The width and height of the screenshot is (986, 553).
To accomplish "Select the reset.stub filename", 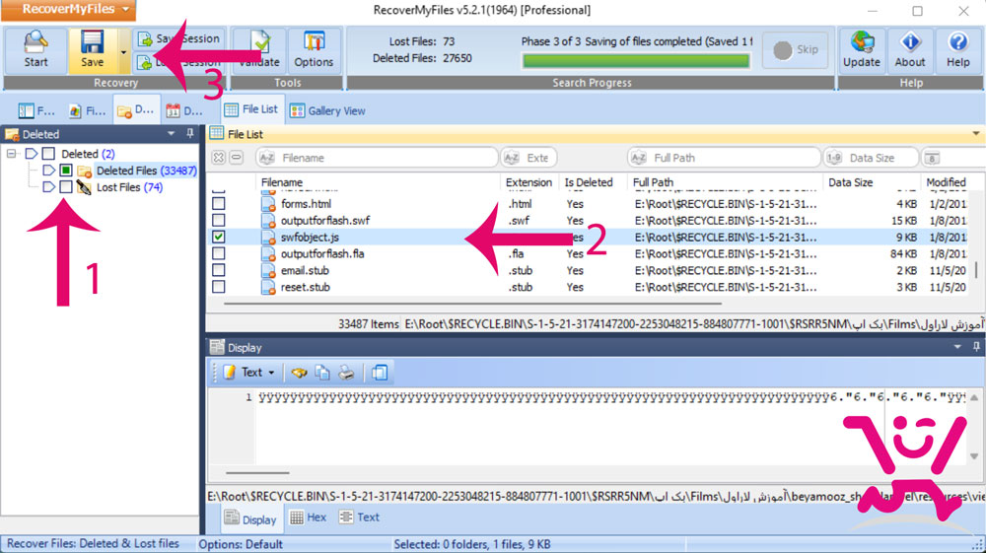I will tap(306, 287).
